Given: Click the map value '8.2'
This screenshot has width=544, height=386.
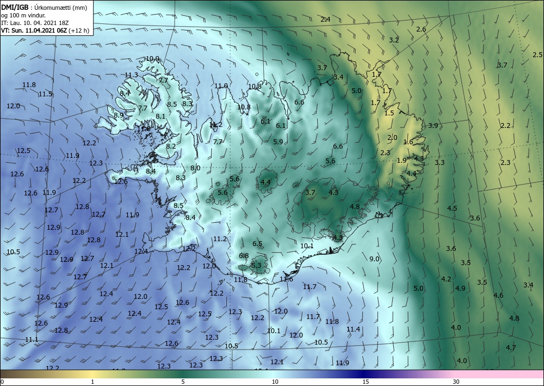Looking at the screenshot, I should pos(171,146).
